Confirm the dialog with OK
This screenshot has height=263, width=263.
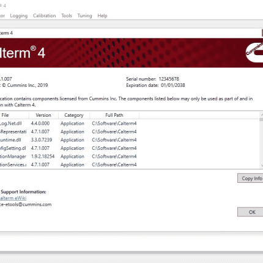pos(250,212)
